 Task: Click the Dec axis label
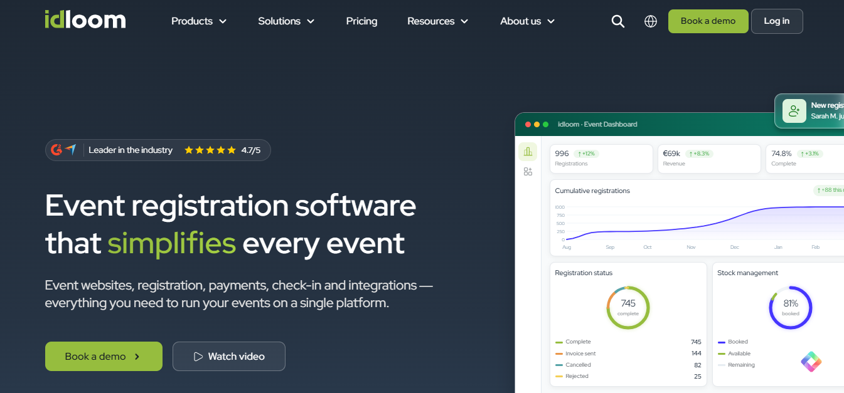pos(735,248)
